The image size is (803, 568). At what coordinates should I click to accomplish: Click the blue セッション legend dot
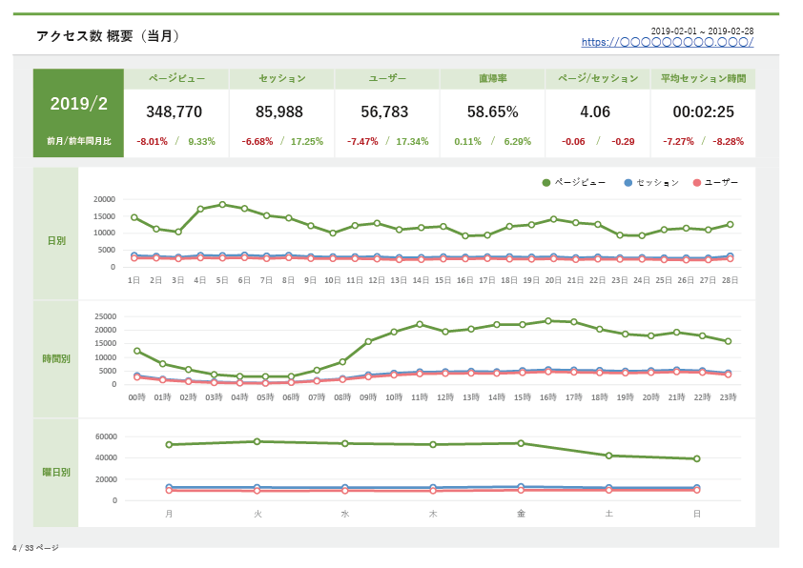[628, 183]
